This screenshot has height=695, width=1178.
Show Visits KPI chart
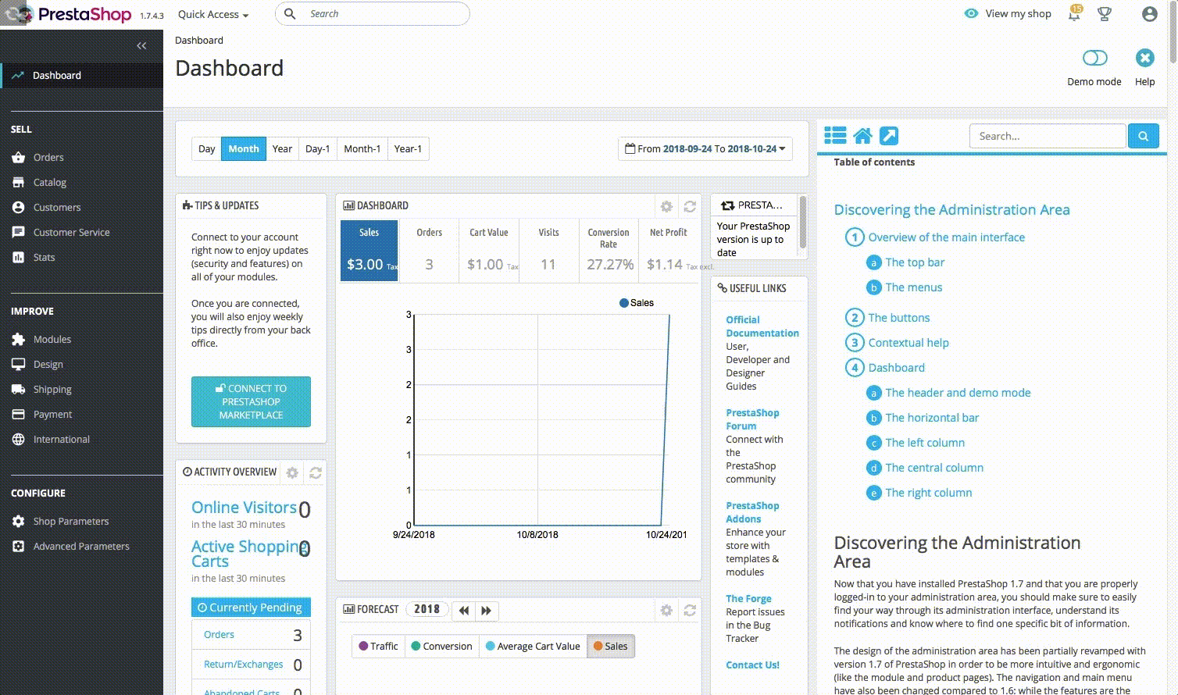click(548, 251)
